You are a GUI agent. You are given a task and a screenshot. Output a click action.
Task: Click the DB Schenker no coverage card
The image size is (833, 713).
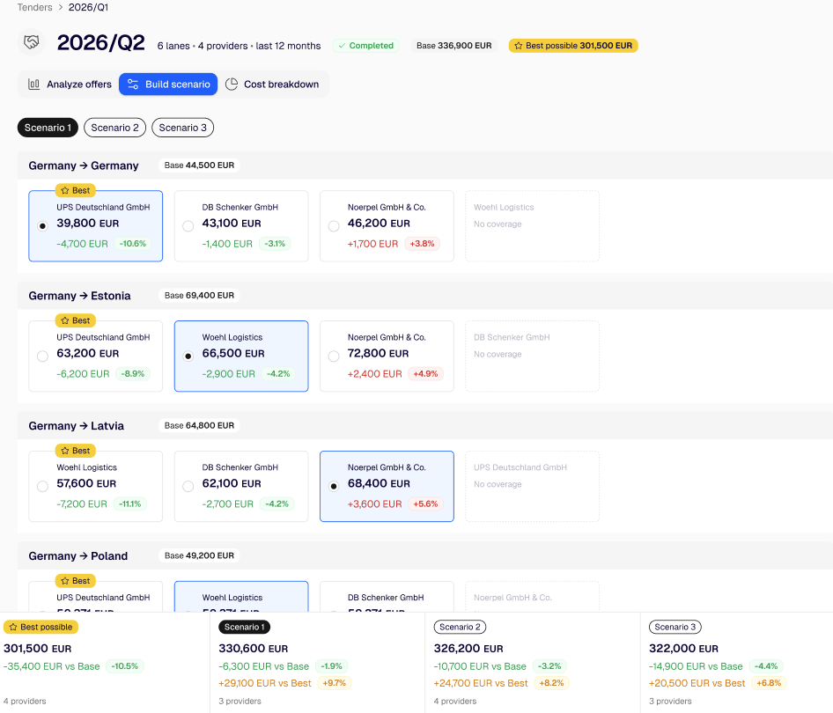[x=533, y=356]
